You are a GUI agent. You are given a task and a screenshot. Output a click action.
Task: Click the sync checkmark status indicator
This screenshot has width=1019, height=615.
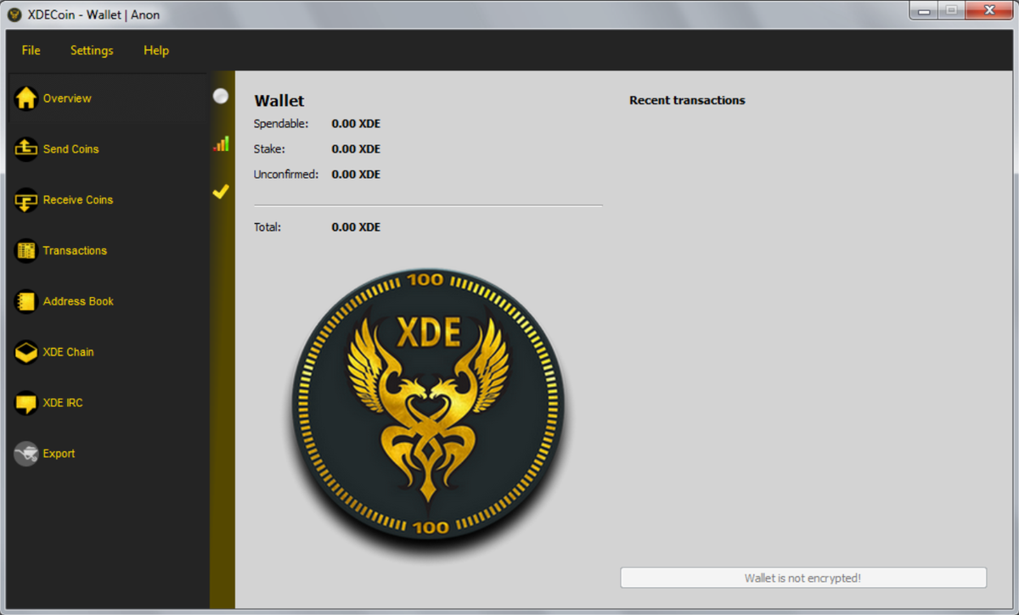click(221, 192)
